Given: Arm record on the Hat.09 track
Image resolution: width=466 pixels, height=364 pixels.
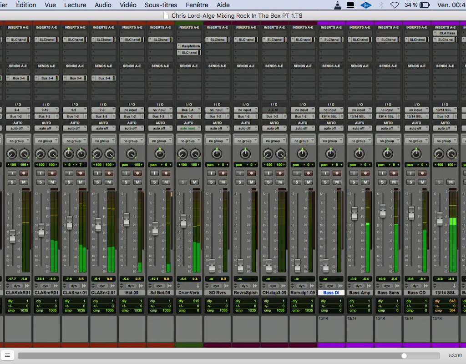Looking at the screenshot, I should point(137,173).
